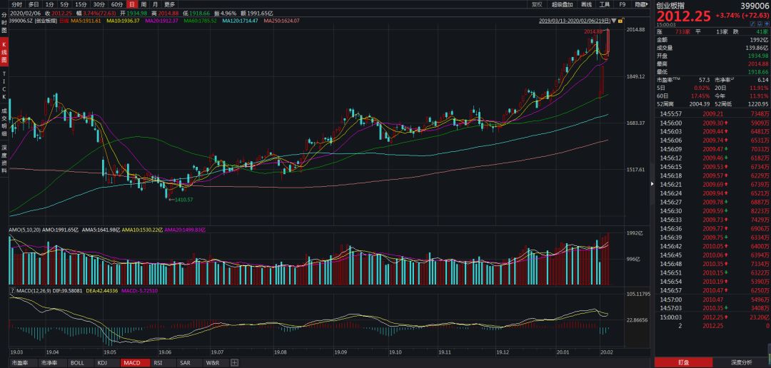771x368 pixels.
Task: Click the F9 button
Action: click(x=623, y=4)
